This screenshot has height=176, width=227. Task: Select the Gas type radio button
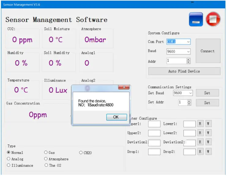click(x=46, y=152)
